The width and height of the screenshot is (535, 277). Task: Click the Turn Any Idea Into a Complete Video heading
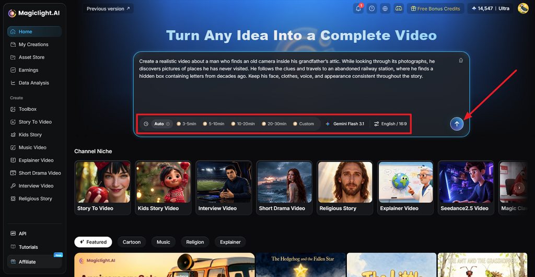pos(301,36)
